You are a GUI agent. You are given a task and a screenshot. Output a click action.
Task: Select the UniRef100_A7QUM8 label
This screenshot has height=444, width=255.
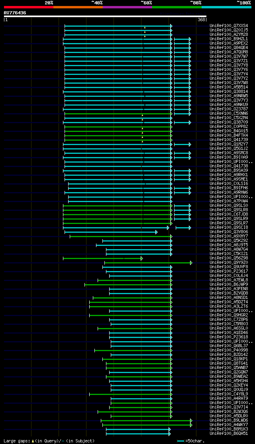tap(229, 52)
